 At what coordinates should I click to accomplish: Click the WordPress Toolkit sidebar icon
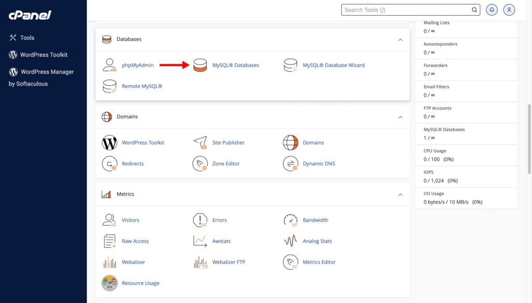click(13, 55)
